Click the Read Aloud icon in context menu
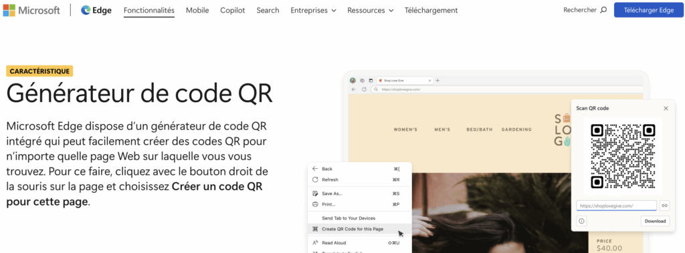The image size is (685, 253). pos(315,242)
